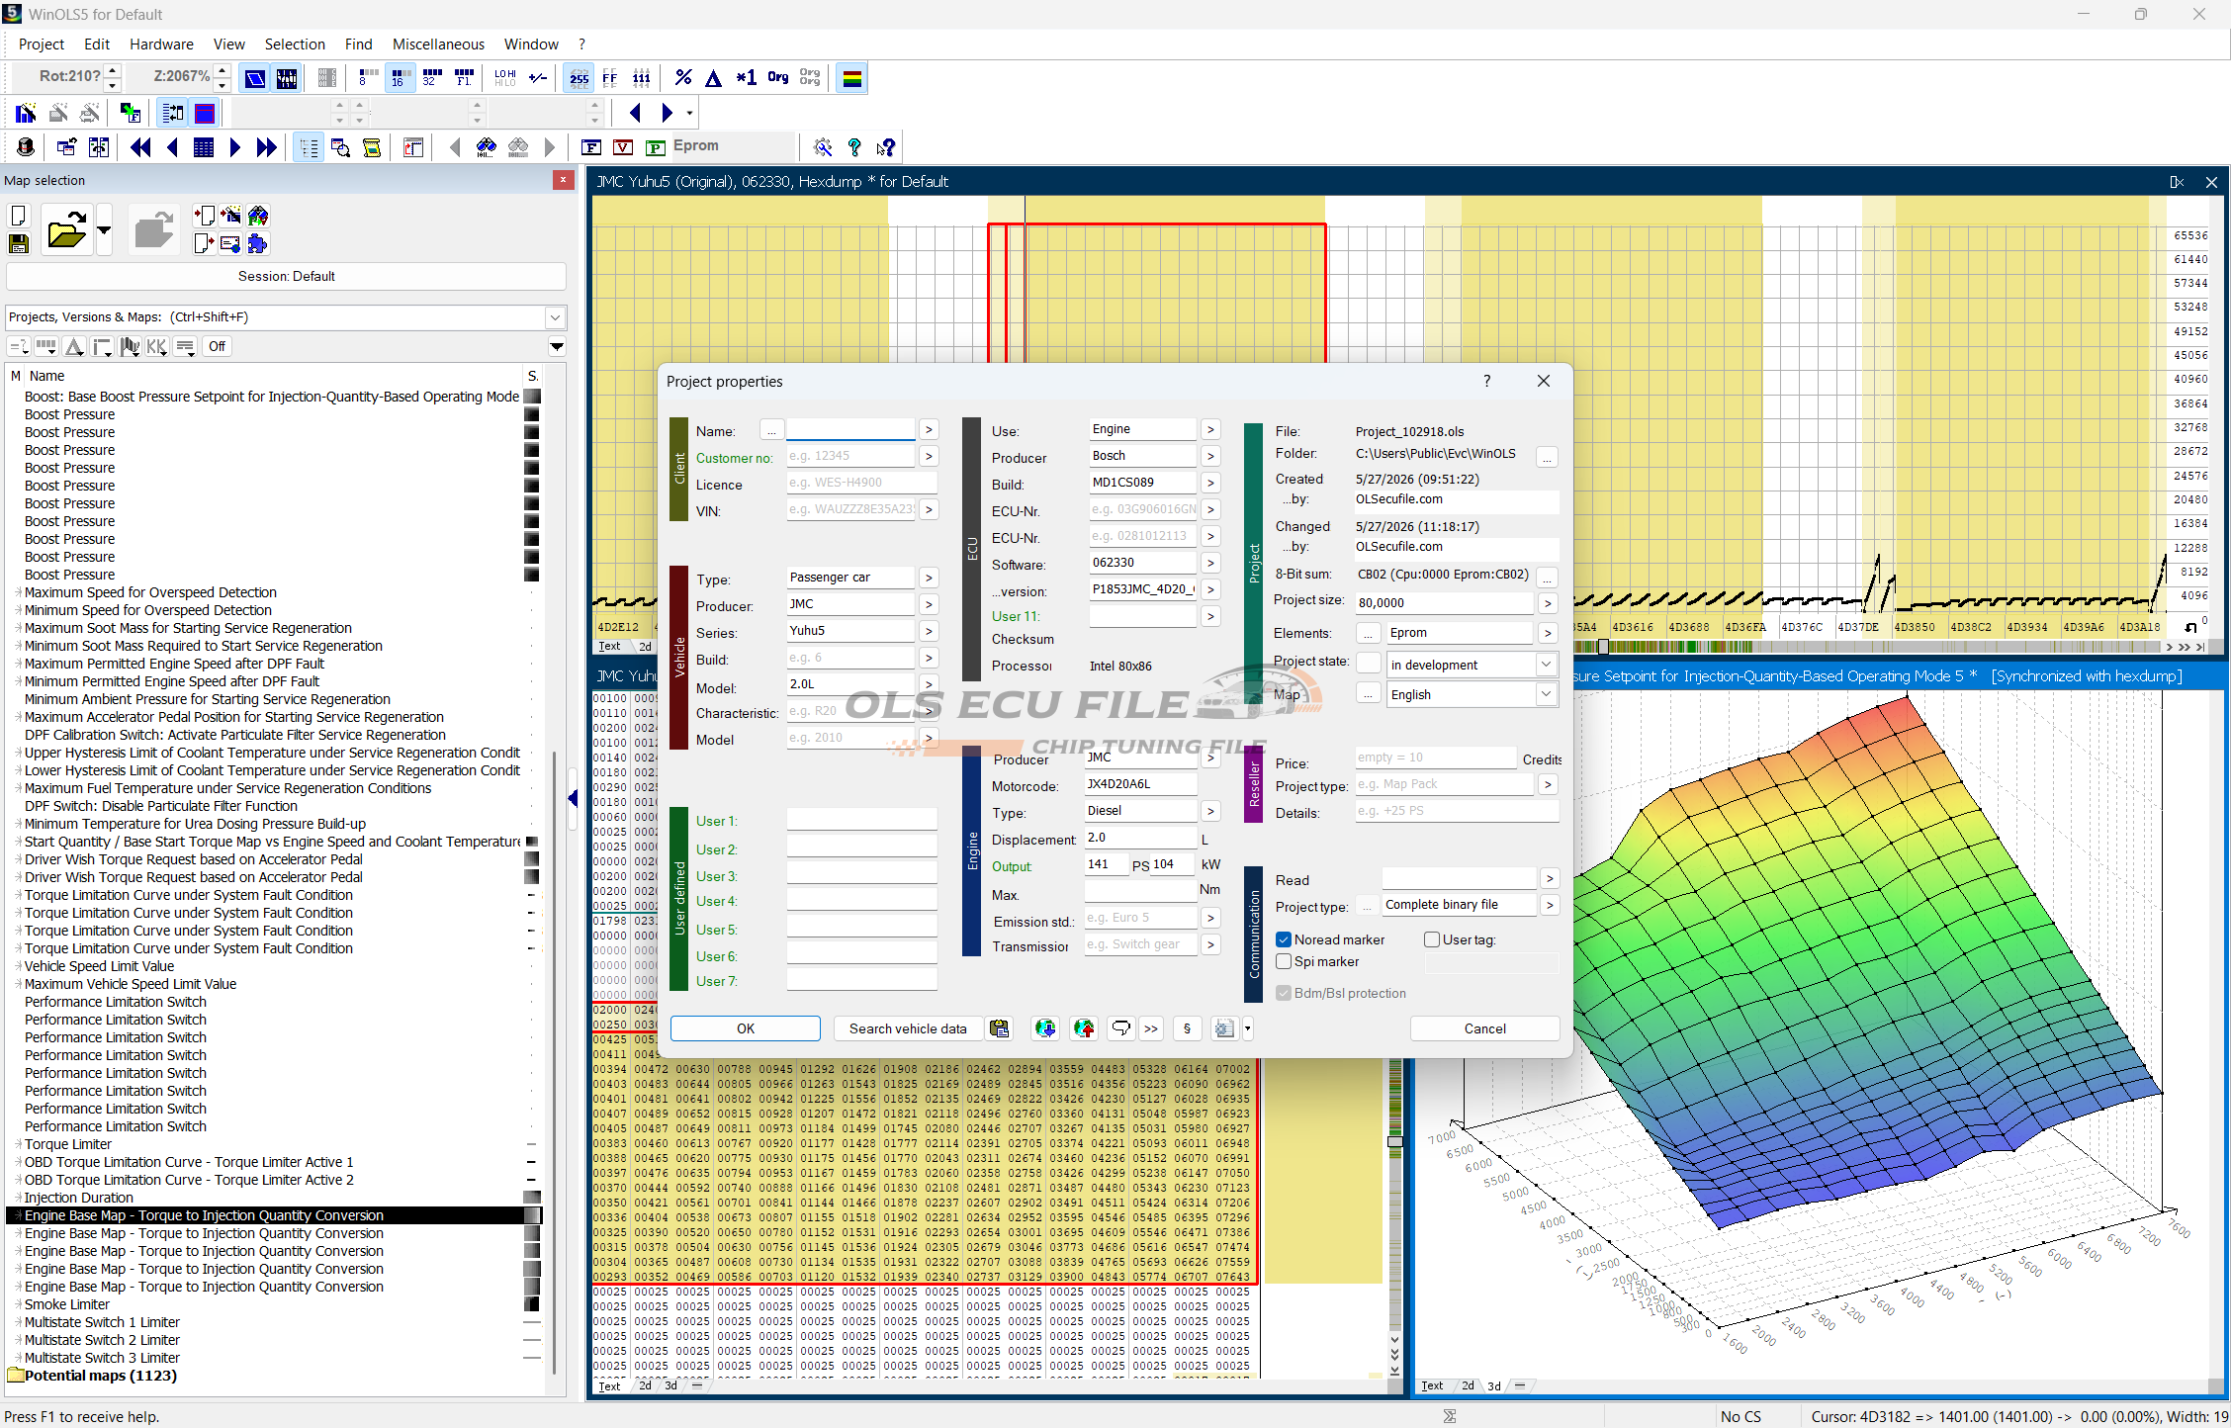Select the 16-bit data width toolbar icon
The width and height of the screenshot is (2231, 1428).
click(x=399, y=77)
